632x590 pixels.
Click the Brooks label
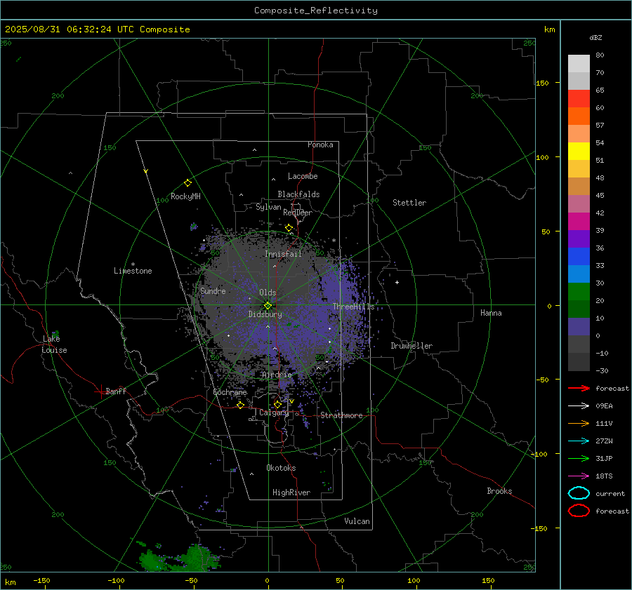pos(499,491)
